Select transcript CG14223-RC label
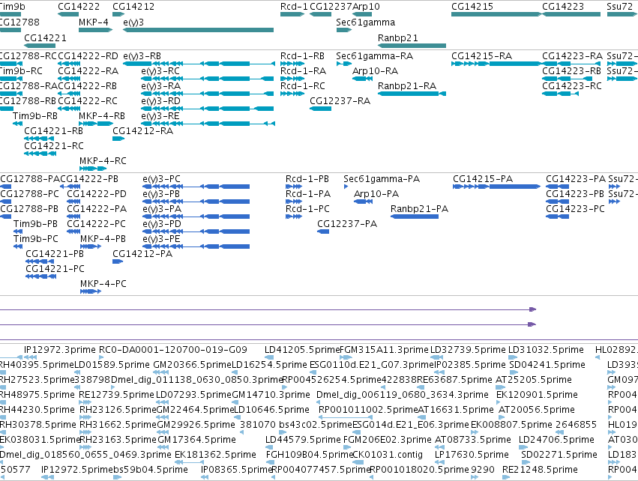 coord(572,86)
